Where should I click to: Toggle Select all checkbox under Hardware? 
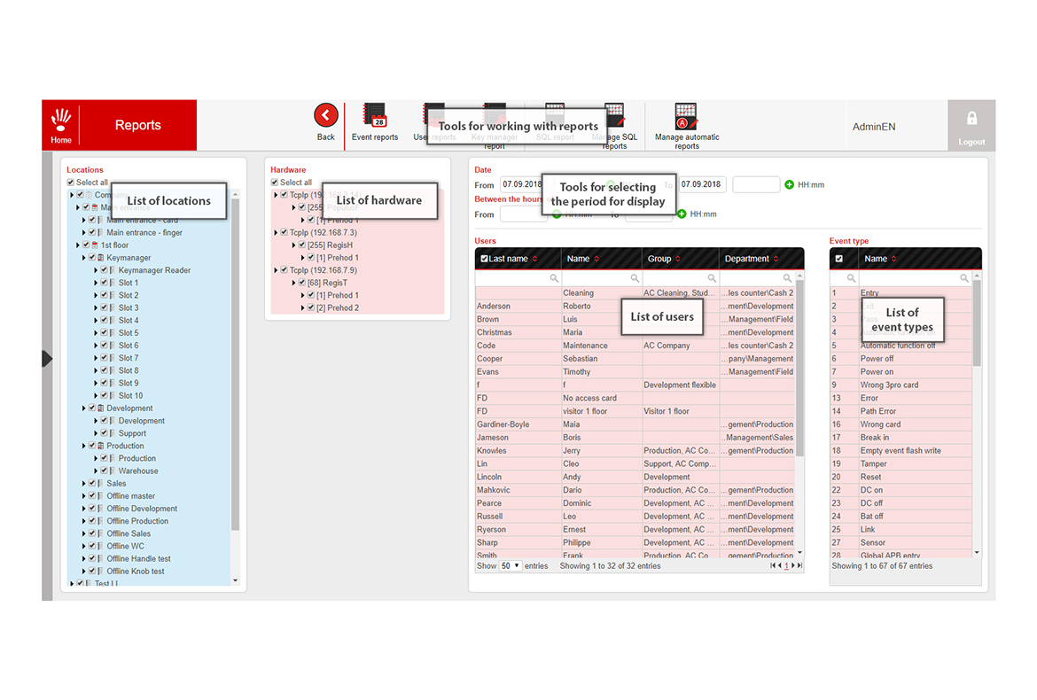pos(275,183)
